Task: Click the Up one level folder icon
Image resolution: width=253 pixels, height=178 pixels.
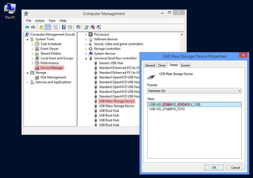Action: coord(41,27)
